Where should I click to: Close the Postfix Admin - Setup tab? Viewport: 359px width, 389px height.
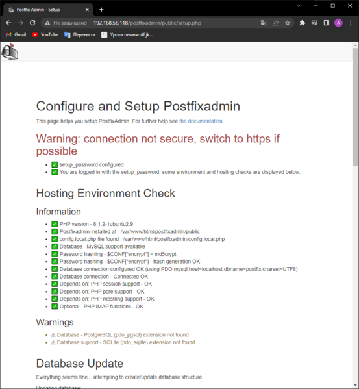pyautogui.click(x=87, y=10)
